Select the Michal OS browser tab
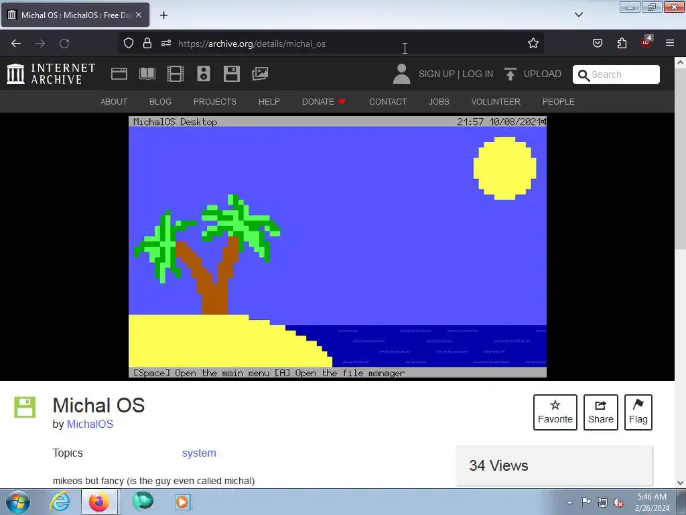The width and height of the screenshot is (686, 515). 75,15
